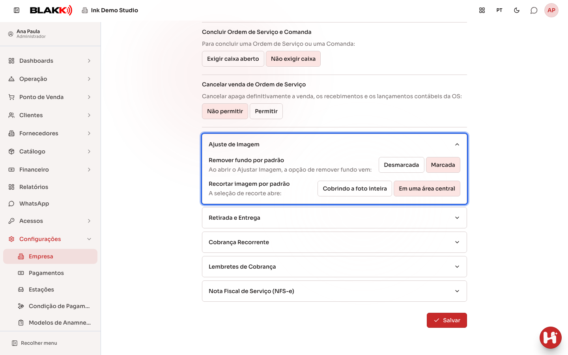Collapse the Ajuste de Imagem section

pyautogui.click(x=334, y=144)
